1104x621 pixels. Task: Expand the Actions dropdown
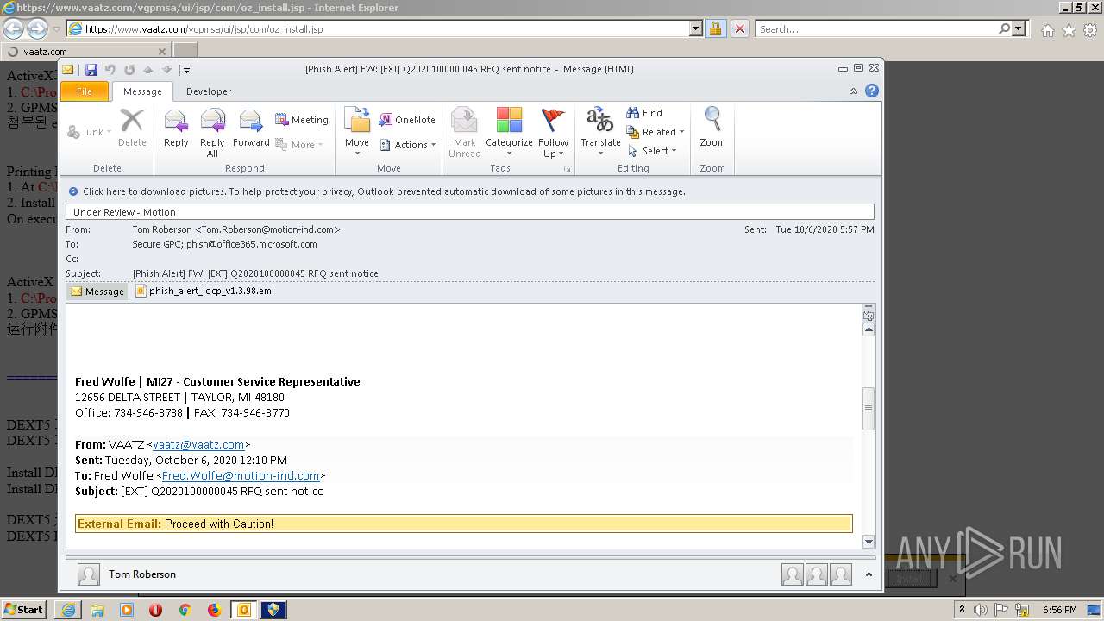tap(407, 145)
